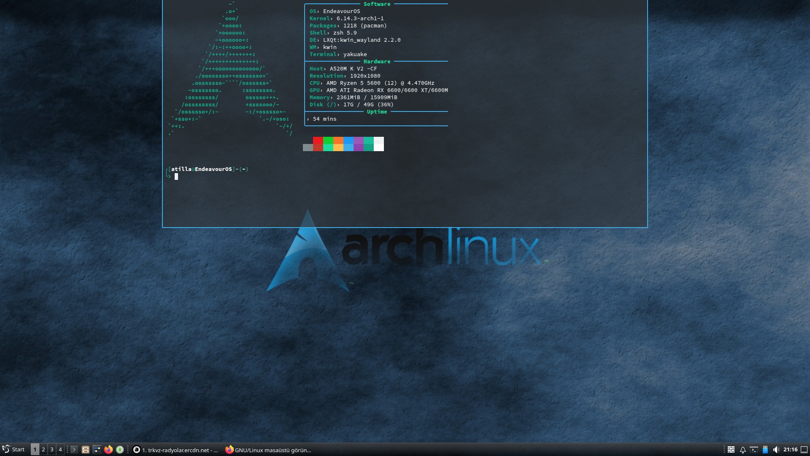810x456 pixels.
Task: Click the show desktop button
Action: pyautogui.click(x=804, y=450)
